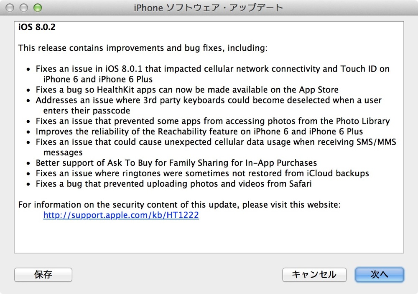
Task: Click the bullet about cellular connectivity and Touch ID
Action: coord(212,74)
